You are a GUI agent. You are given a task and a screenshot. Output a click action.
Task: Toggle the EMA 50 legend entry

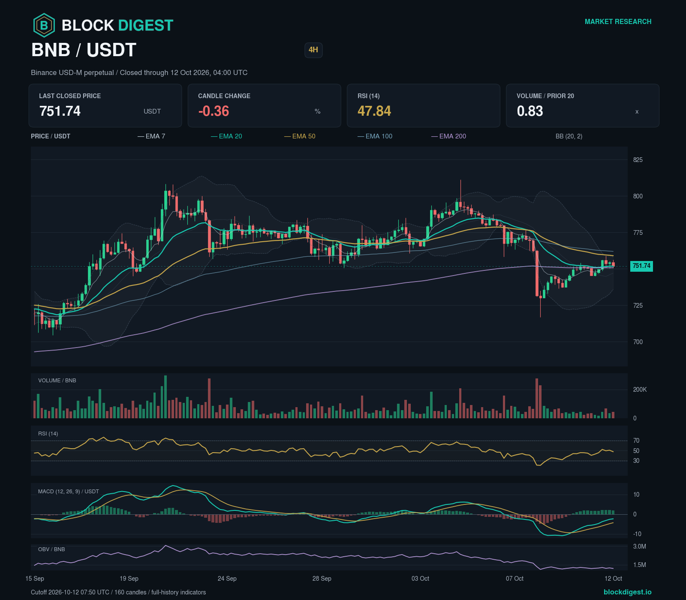300,136
